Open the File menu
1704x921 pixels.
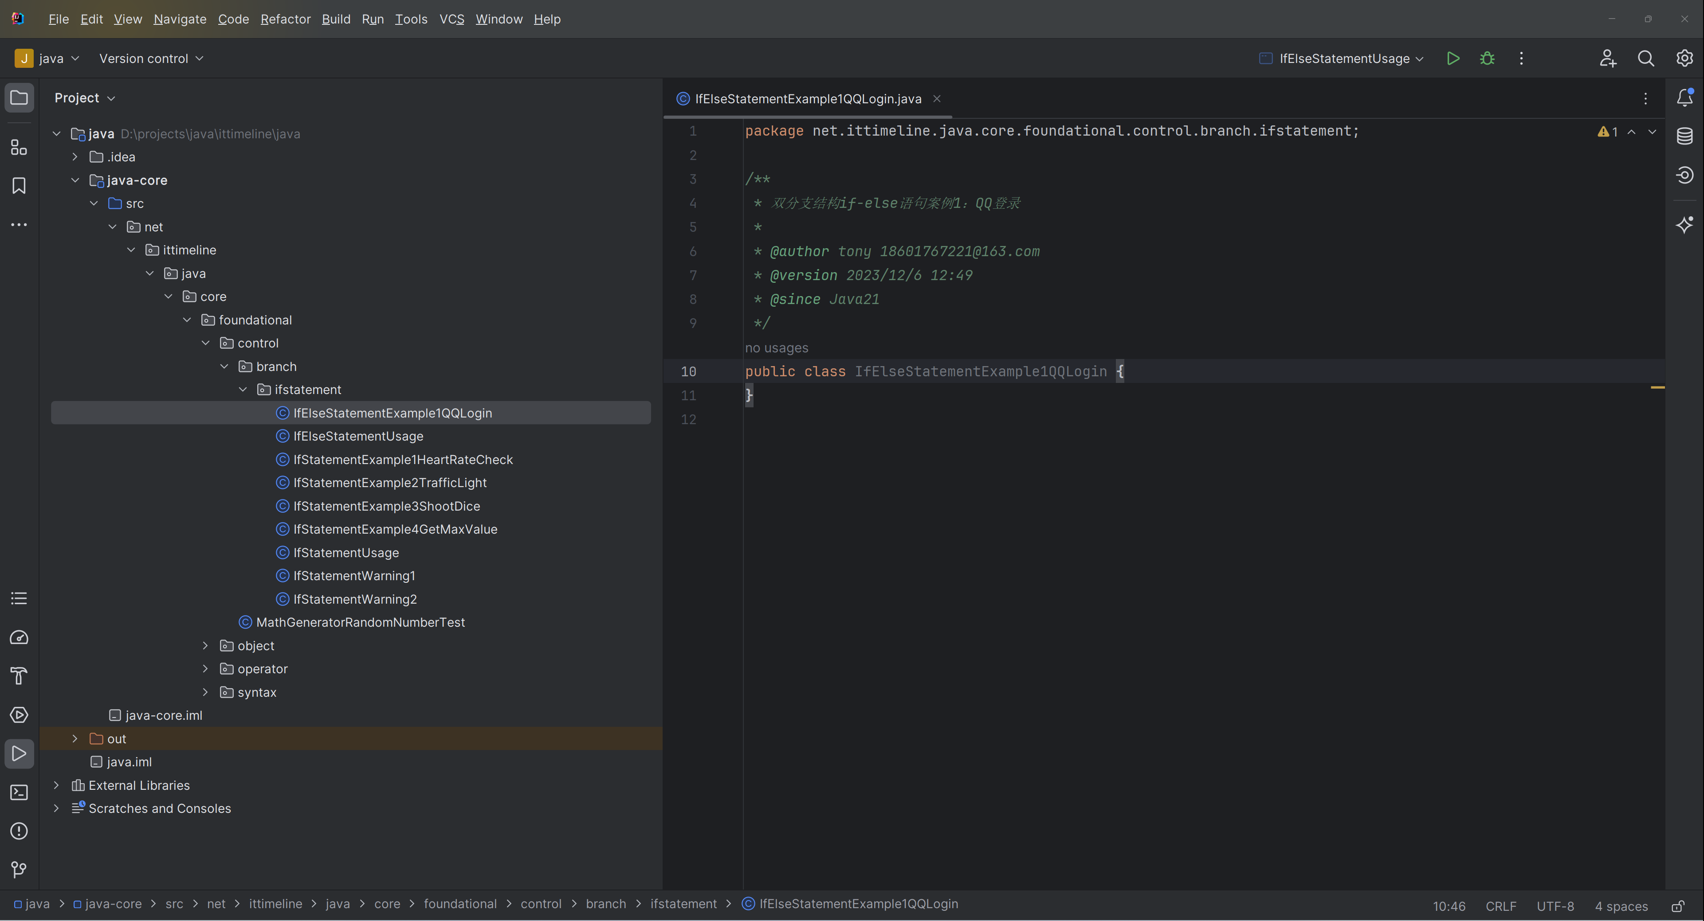(x=58, y=19)
